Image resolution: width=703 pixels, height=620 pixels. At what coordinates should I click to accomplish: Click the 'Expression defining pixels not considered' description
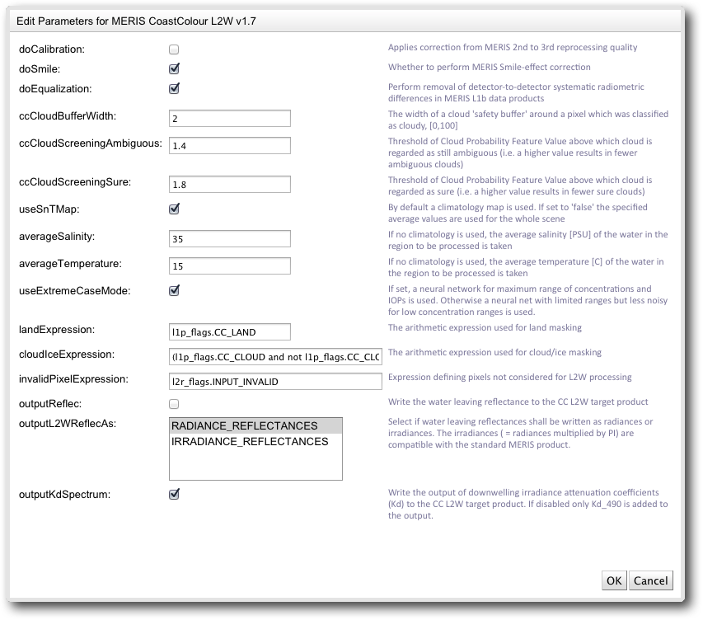(510, 377)
